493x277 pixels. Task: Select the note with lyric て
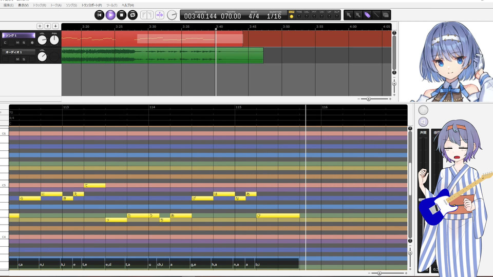94,185
